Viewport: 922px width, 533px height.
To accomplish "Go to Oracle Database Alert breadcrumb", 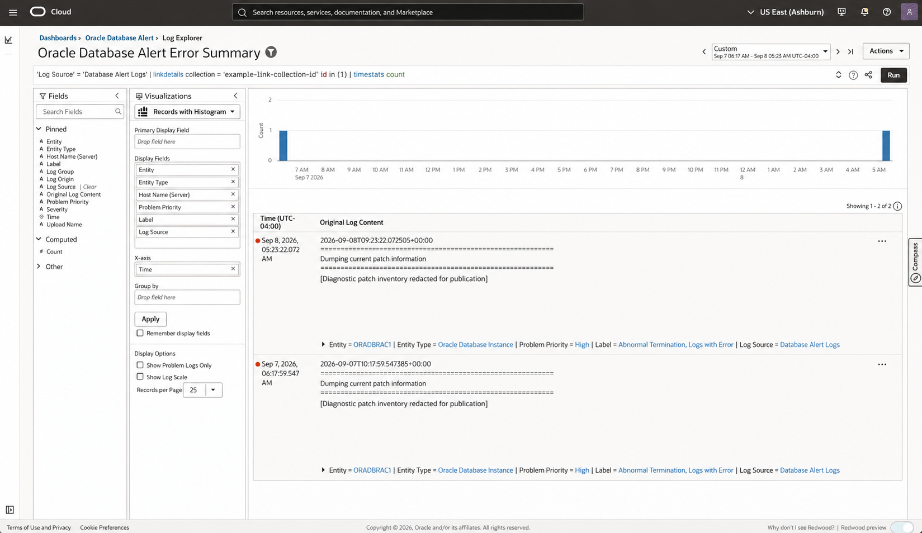I will (119, 38).
